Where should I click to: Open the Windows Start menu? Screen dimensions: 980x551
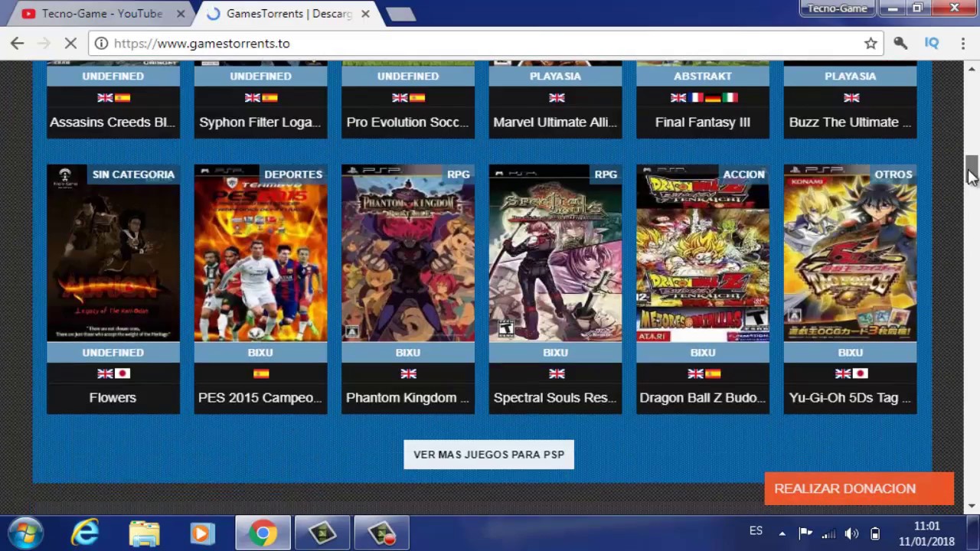tap(26, 533)
